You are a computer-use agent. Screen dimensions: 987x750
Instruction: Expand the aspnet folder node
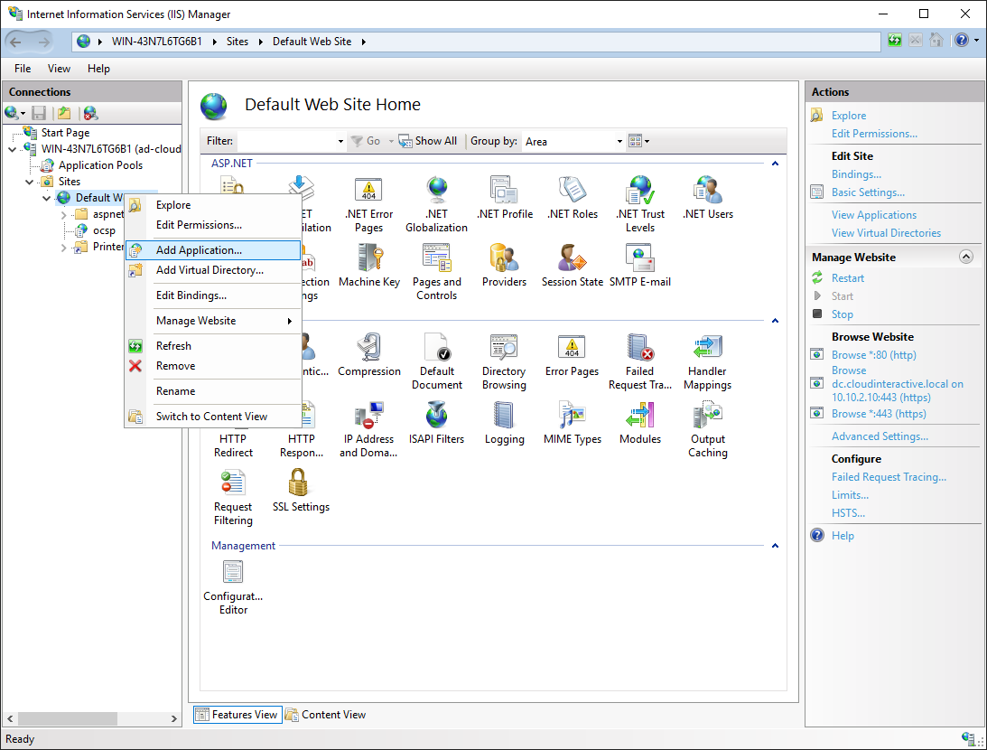click(63, 215)
